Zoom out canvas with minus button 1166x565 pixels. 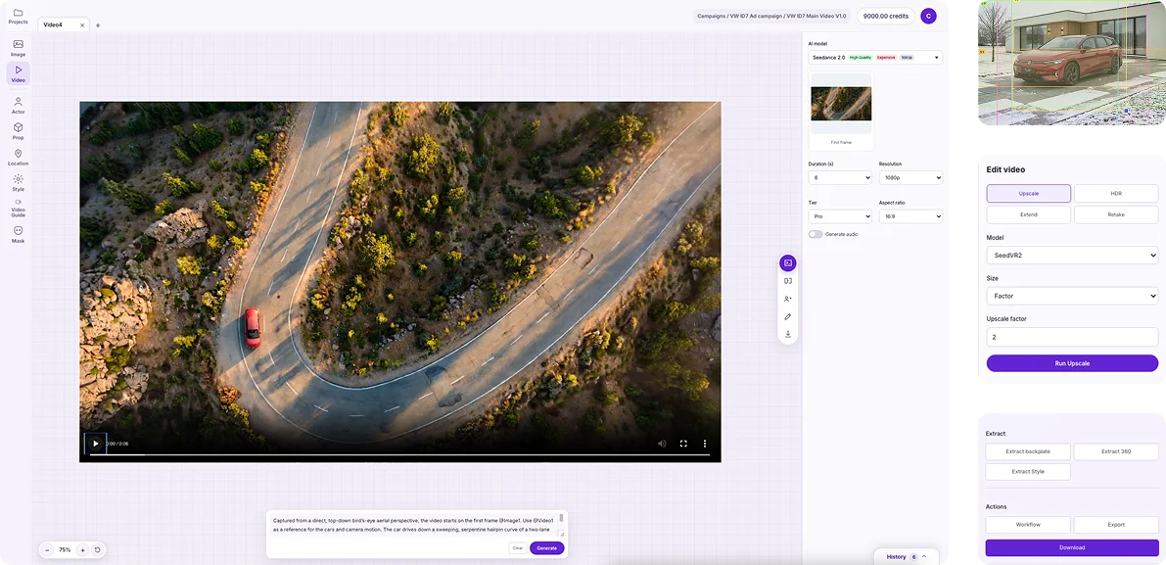(47, 550)
